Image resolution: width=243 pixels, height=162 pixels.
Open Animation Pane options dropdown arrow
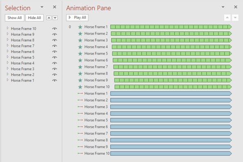click(223, 7)
